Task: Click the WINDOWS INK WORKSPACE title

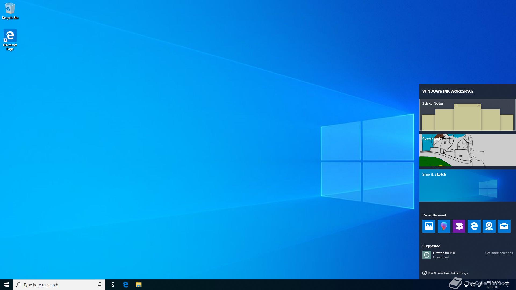Action: click(448, 91)
